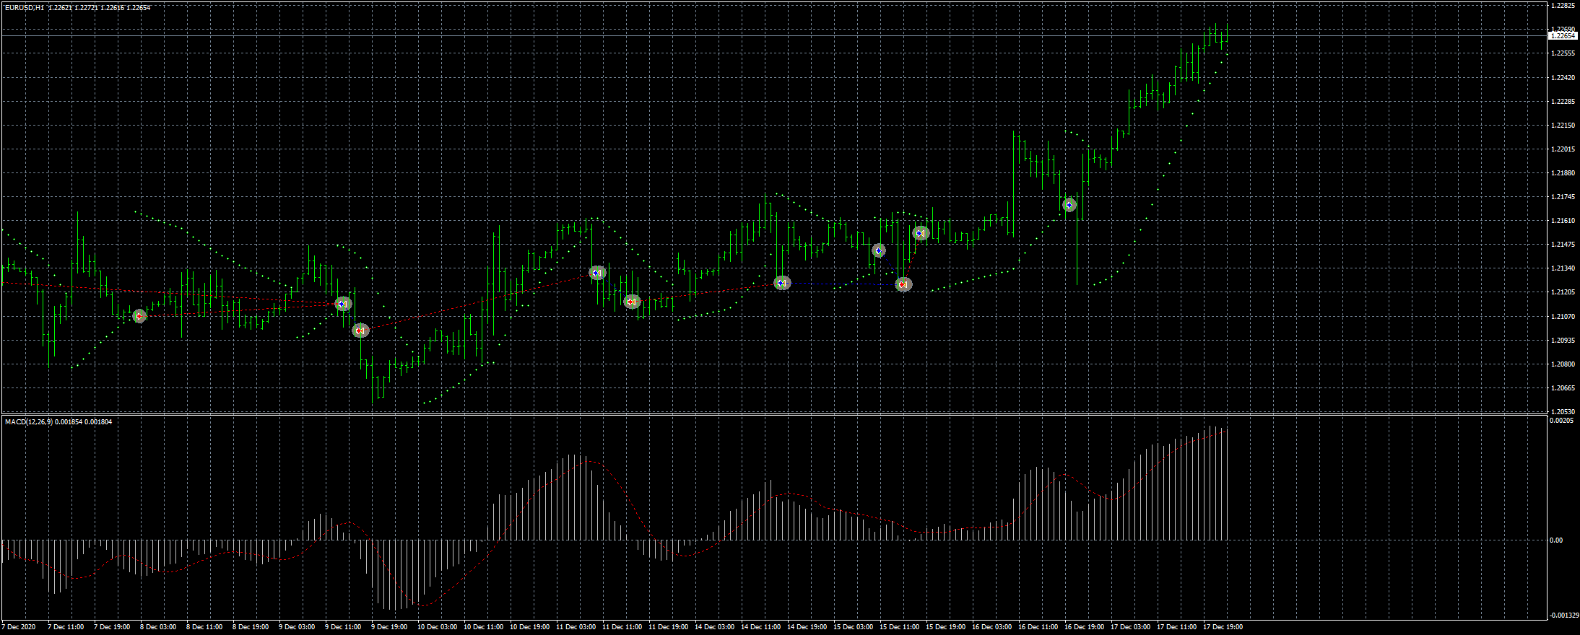Click the 1.21610 price axis label
The height and width of the screenshot is (635, 1580).
(1563, 221)
